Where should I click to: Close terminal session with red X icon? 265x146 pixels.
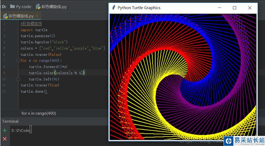pyautogui.click(x=5, y=139)
